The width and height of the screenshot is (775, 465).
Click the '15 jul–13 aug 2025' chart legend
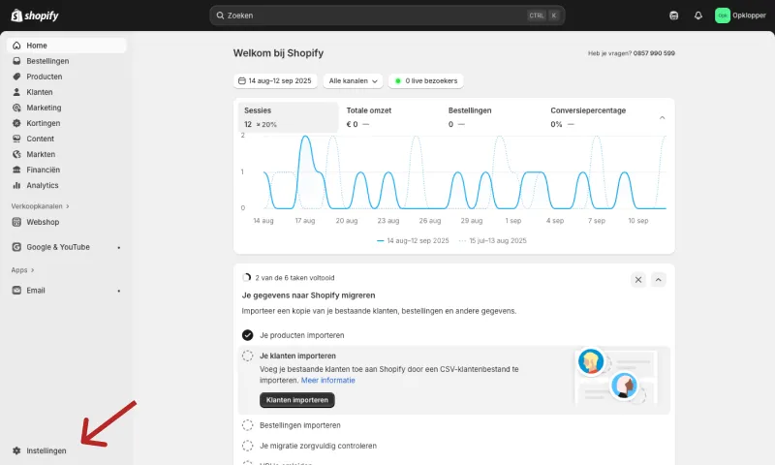coord(493,240)
